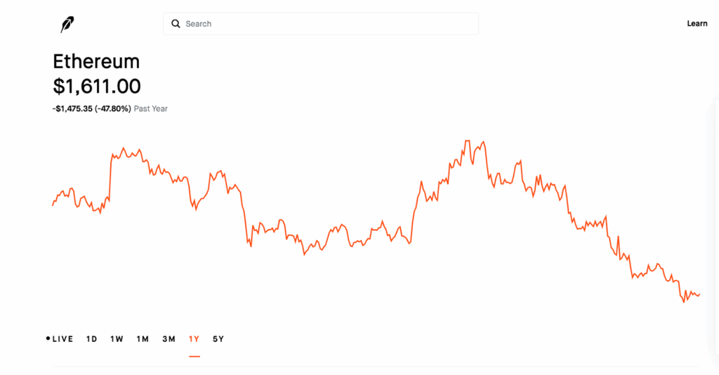
Task: Click the $1,611.00 price value
Action: tap(97, 86)
